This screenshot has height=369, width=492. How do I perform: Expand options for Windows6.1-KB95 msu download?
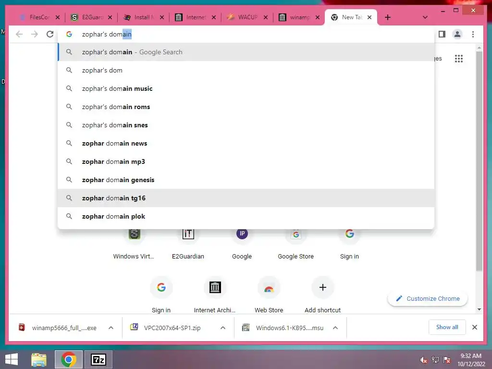tap(335, 328)
